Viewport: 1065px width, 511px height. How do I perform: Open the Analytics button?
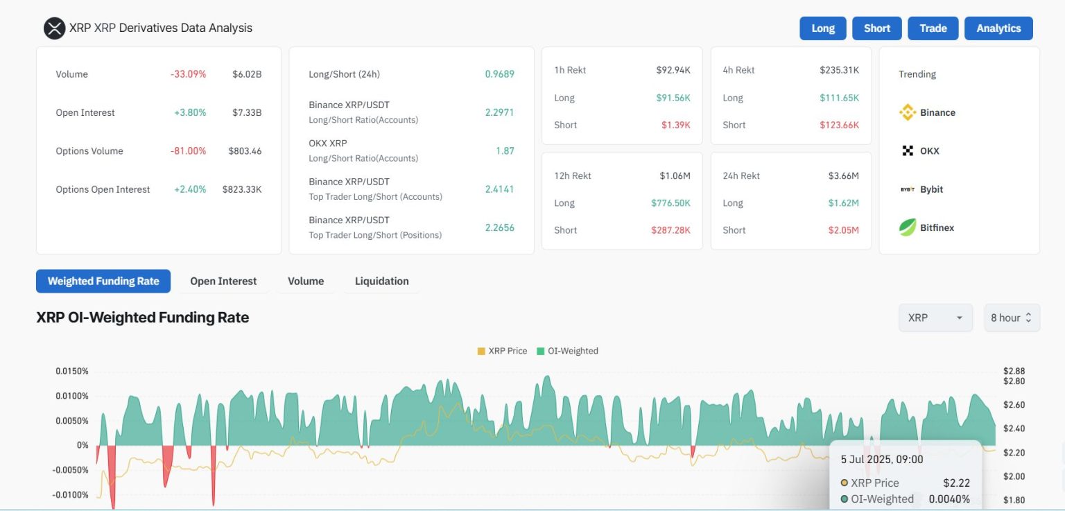(998, 28)
